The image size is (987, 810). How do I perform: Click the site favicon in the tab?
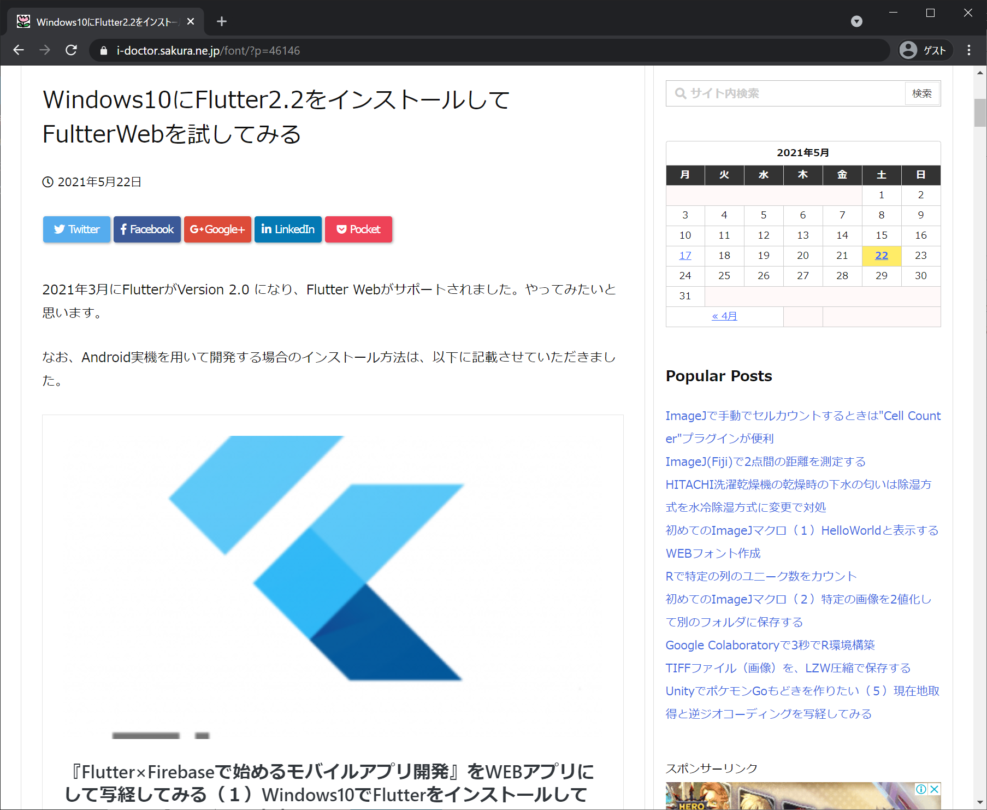coord(23,21)
